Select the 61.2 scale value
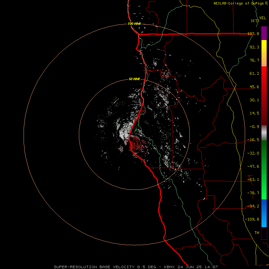Viewport: 269px width, 269px height. [x=254, y=74]
